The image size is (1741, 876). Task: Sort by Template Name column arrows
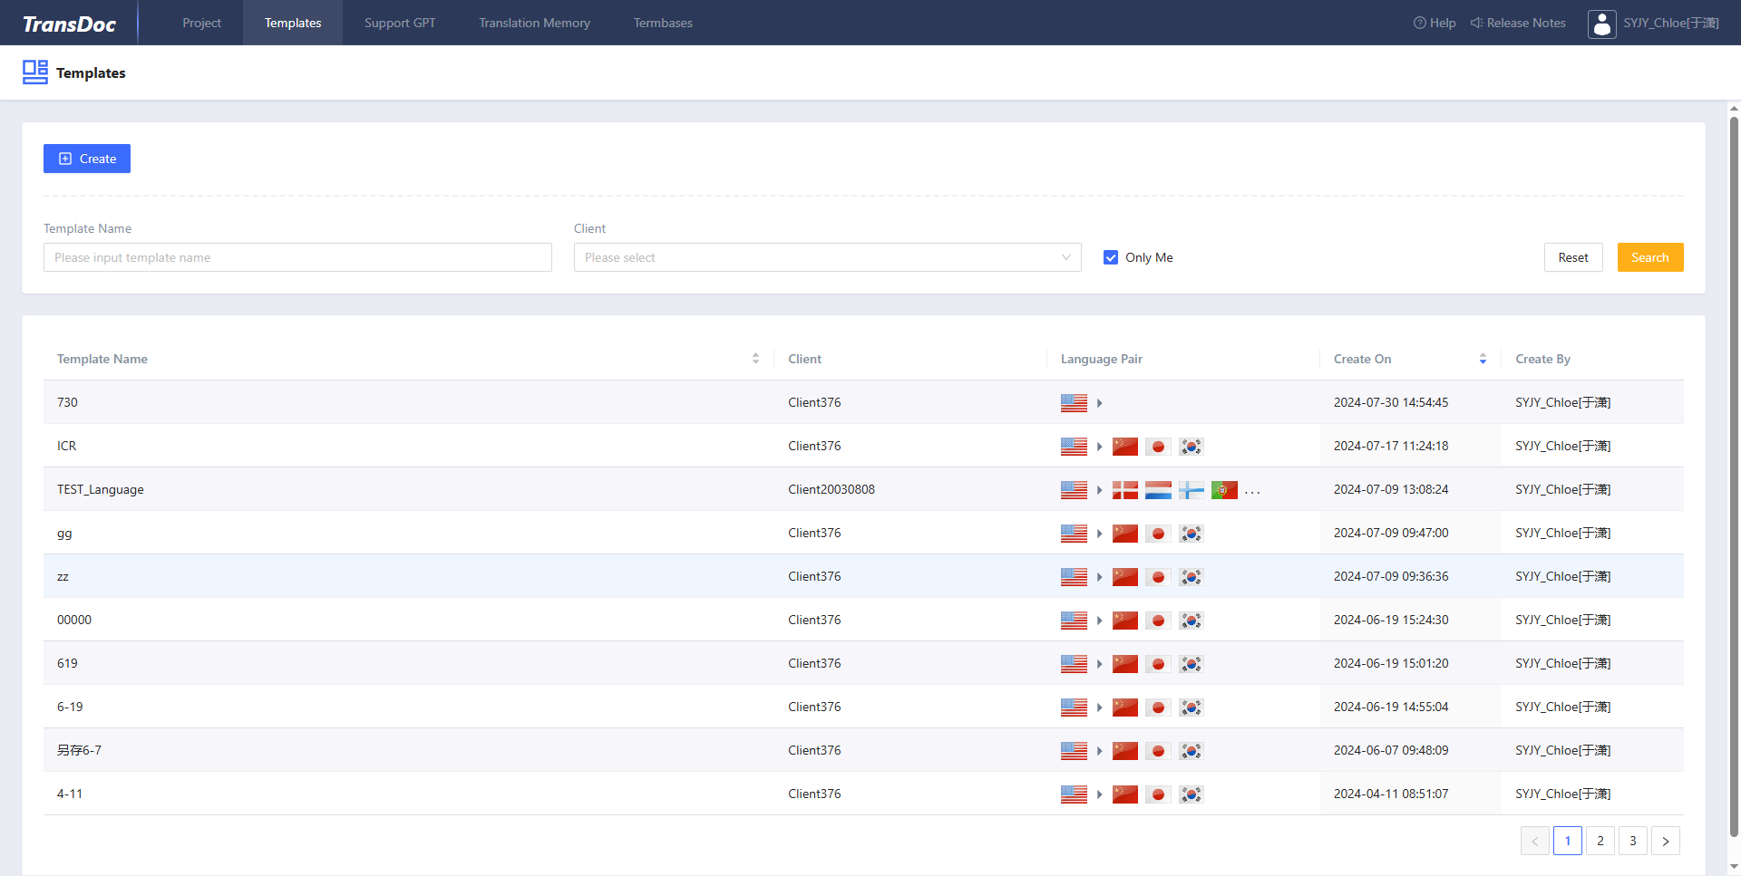click(755, 359)
